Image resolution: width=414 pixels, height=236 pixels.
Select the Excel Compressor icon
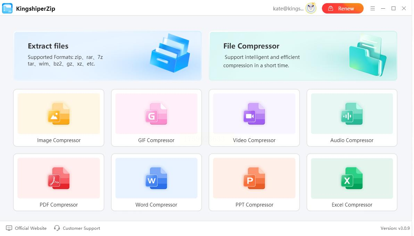352,178
